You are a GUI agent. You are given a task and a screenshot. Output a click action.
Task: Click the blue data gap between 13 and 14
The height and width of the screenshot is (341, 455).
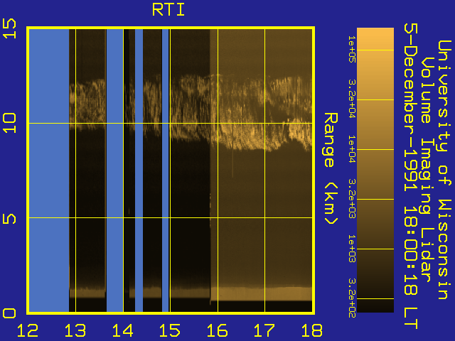tap(114, 170)
